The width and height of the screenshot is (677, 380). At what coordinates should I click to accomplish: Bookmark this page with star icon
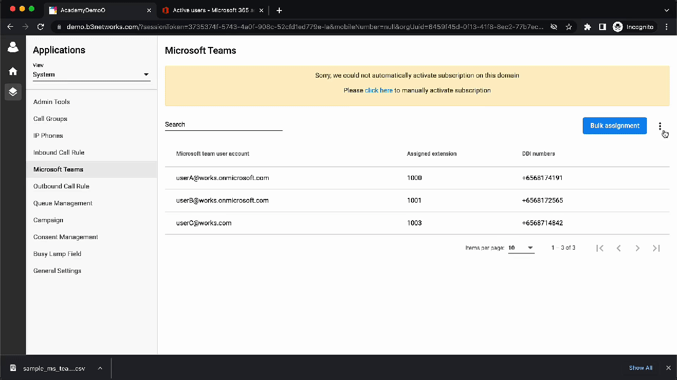click(x=569, y=27)
